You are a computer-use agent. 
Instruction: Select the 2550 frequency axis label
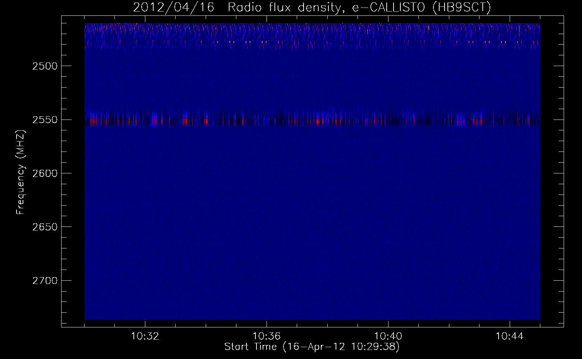45,120
